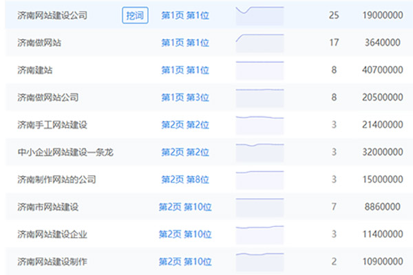The width and height of the screenshot is (413, 275).
Task: Select keyword 济南做网站公司
Action: 48,98
